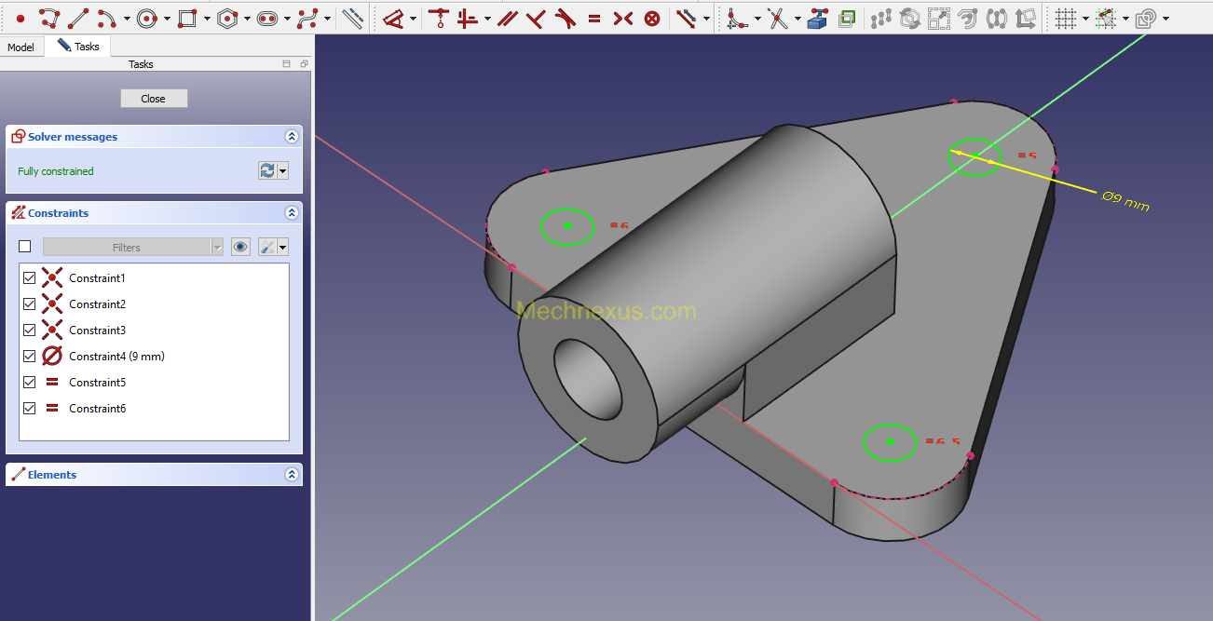The image size is (1213, 621).
Task: Open the Dimension constraint dropdown arrow
Action: click(x=413, y=19)
